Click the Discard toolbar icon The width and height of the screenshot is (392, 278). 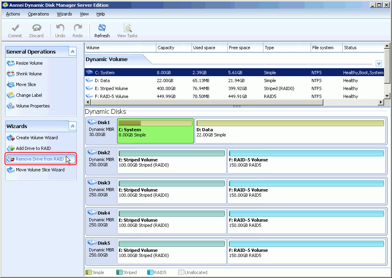(x=37, y=28)
